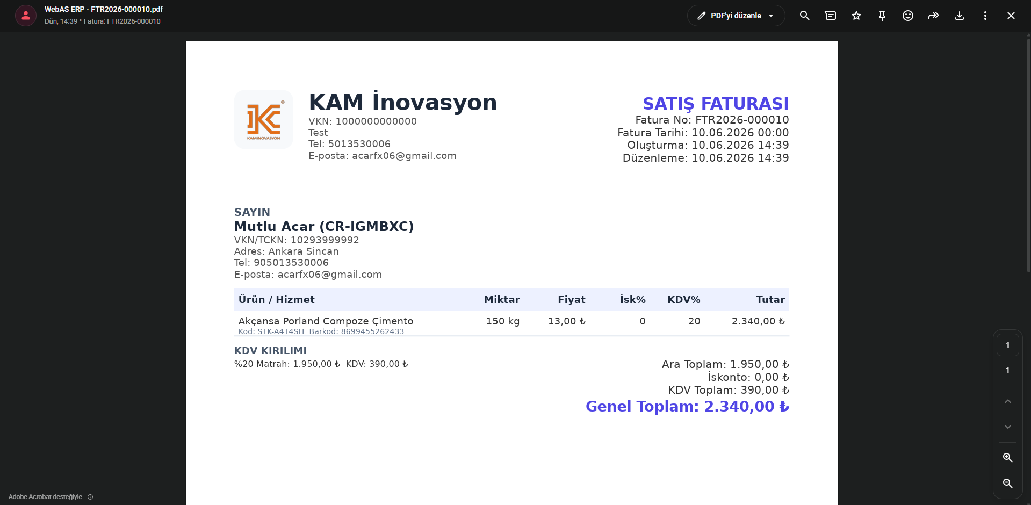Click the product Akçansa Porland Compoze Çimento

click(x=326, y=321)
